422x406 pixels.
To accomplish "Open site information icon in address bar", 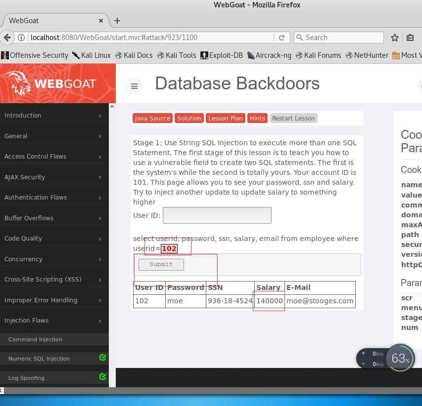I will (21, 38).
